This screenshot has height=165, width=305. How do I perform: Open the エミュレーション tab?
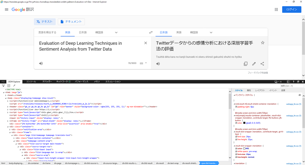(113, 82)
